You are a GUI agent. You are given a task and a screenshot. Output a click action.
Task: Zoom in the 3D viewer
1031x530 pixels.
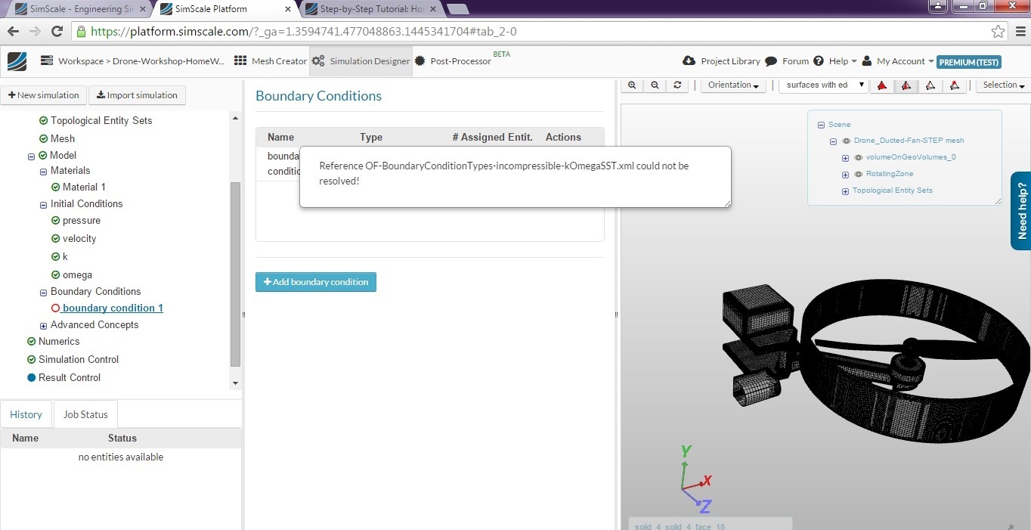click(632, 85)
